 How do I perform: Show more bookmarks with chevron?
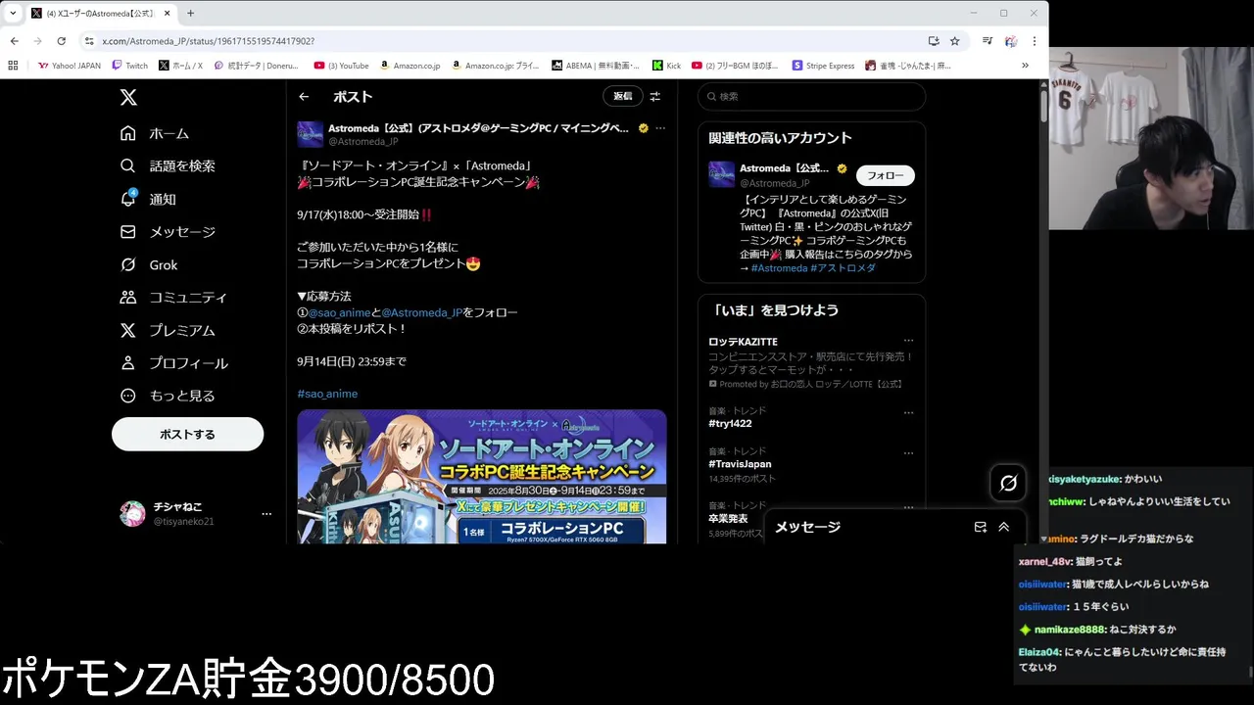[x=1025, y=66]
